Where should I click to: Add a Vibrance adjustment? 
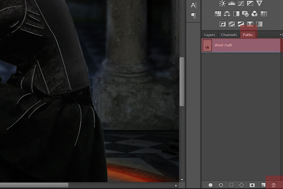259,3
